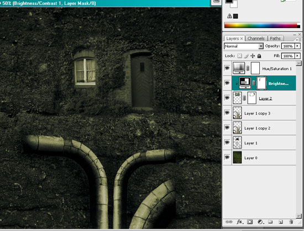Expand the Opacity slider arrow
The image size is (304, 231).
click(x=297, y=46)
